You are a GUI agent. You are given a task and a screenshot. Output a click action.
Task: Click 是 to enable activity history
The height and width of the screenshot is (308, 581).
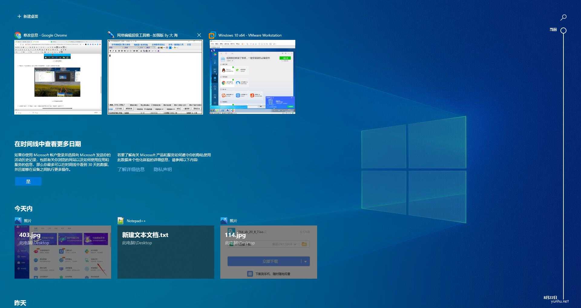28,181
